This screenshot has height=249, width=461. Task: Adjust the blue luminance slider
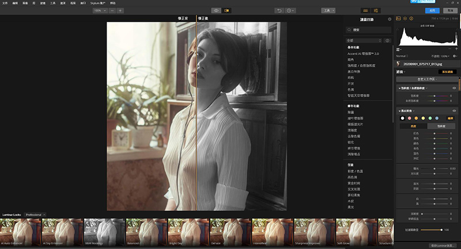(434, 154)
